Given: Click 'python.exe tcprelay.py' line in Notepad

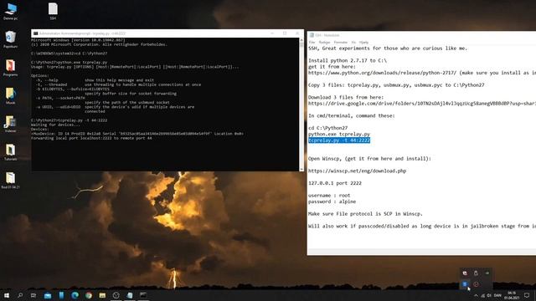Looking at the screenshot, I should tap(339, 134).
